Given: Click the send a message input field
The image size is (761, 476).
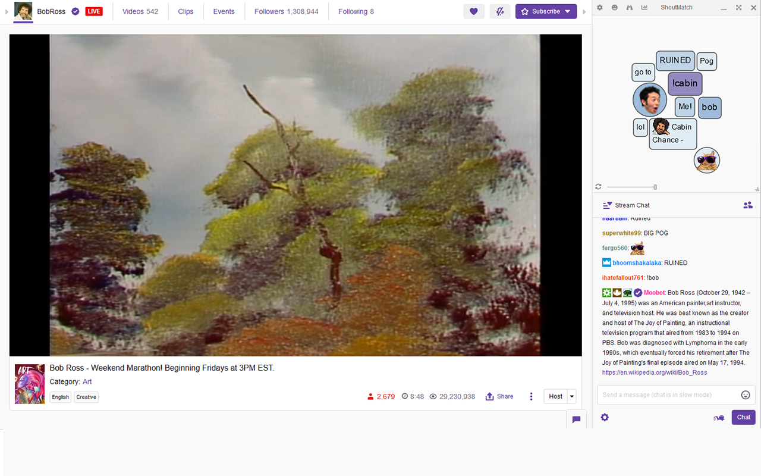Looking at the screenshot, I should [669, 395].
